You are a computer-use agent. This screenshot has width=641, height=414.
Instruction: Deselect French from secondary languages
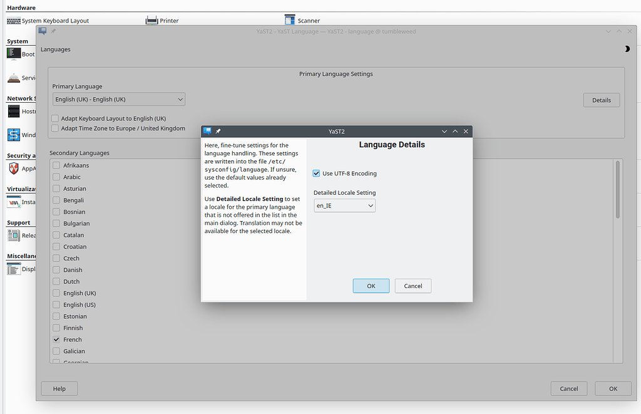[57, 339]
